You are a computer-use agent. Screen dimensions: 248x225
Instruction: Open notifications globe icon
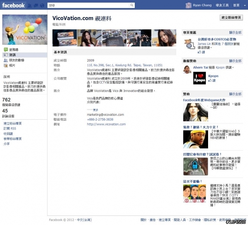[x=42, y=5]
